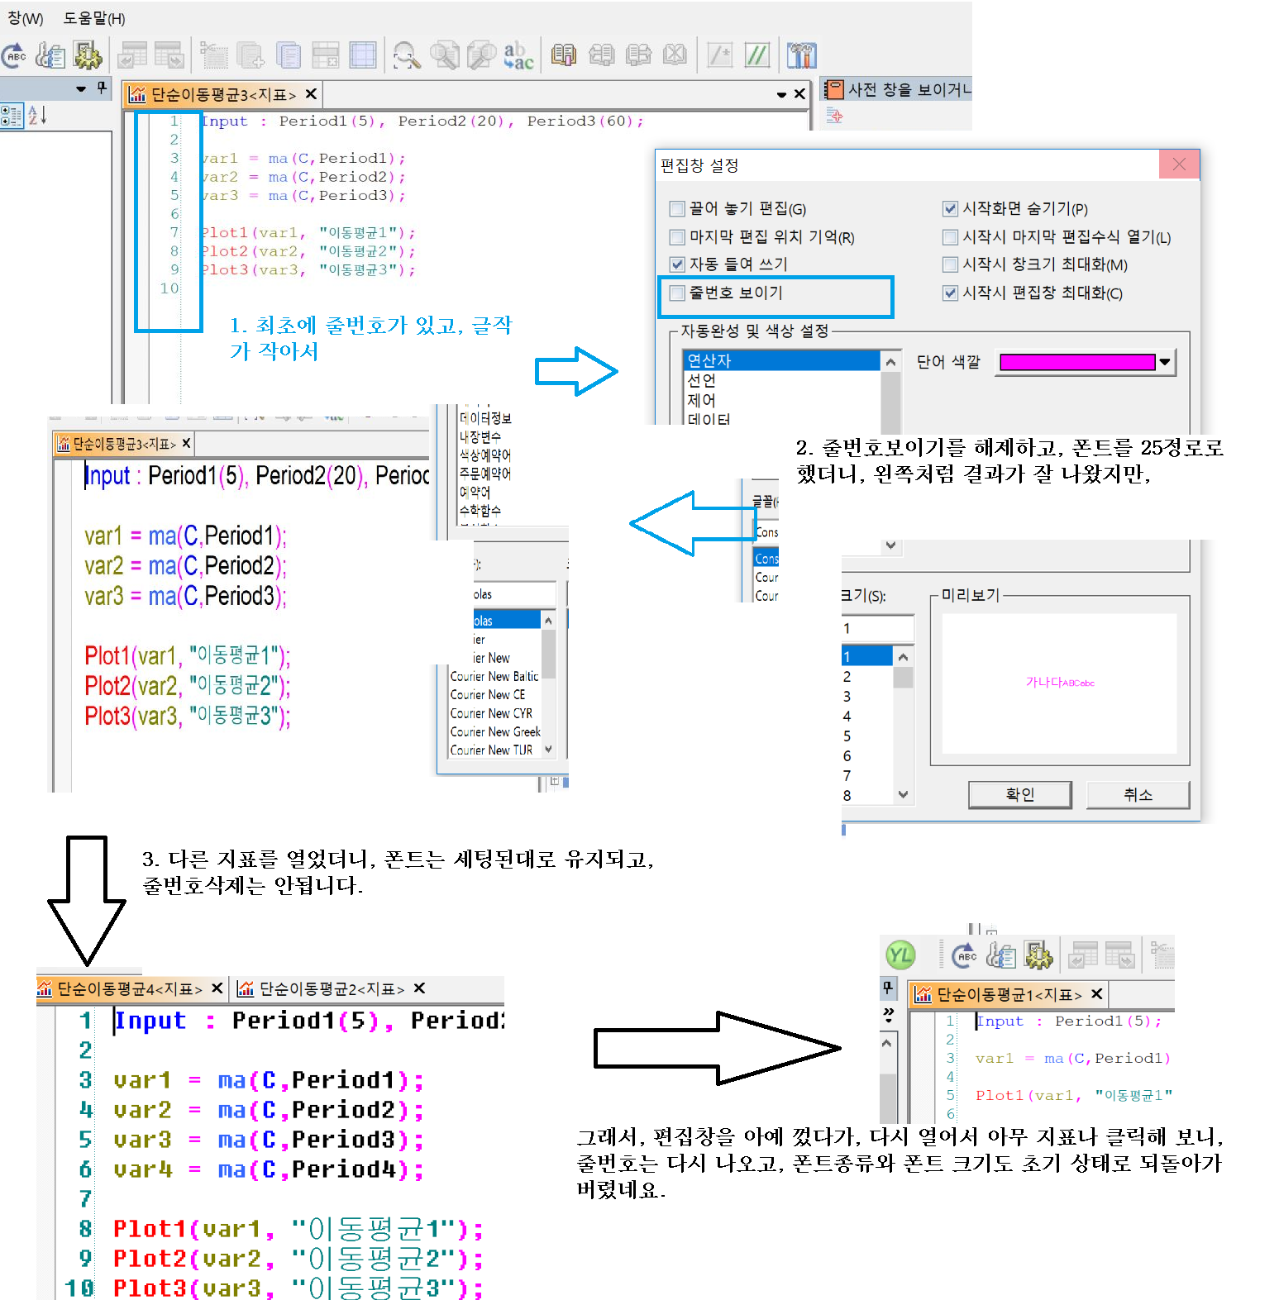1279x1300 pixels.
Task: Click the magenta 단어 색깔 swatch
Action: pos(1076,362)
